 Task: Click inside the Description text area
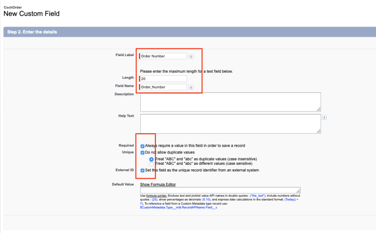click(230, 102)
